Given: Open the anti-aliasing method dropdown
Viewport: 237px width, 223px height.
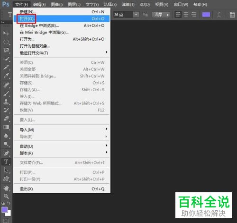Looking at the screenshot, I should pos(161,15).
